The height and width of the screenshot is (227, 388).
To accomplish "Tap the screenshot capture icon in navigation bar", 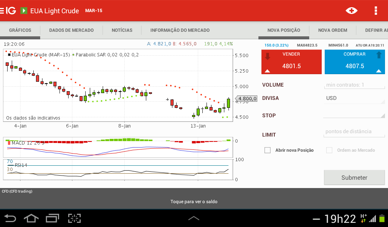I will [x=75, y=218].
